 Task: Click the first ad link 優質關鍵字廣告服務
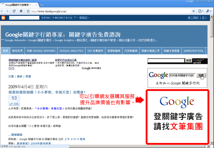(x=22, y=60)
